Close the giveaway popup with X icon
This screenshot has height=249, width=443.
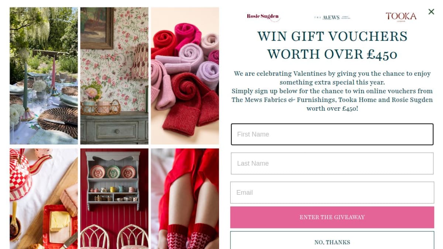(x=431, y=12)
